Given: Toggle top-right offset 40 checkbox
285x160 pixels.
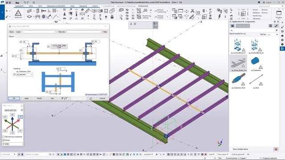Looking at the screenshot, I should pos(92,41).
